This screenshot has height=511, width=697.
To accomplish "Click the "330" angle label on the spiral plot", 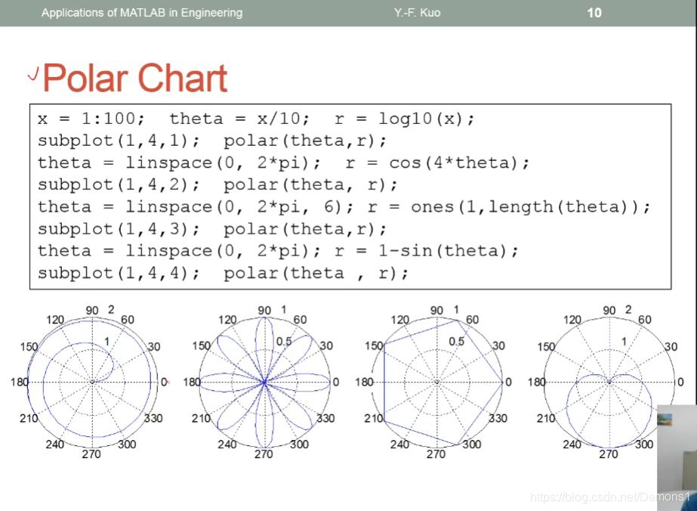I will 153,418.
